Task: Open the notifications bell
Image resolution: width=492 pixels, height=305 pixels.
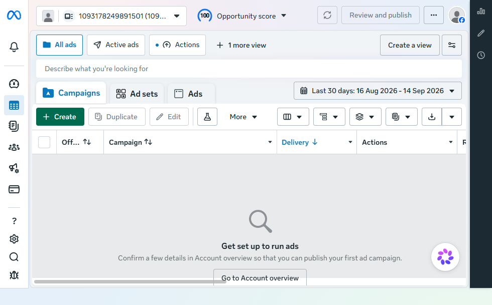Action: tap(14, 47)
